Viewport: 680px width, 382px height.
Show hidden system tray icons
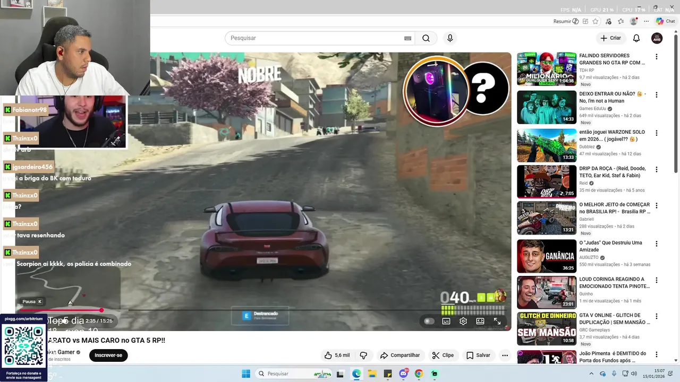591,374
